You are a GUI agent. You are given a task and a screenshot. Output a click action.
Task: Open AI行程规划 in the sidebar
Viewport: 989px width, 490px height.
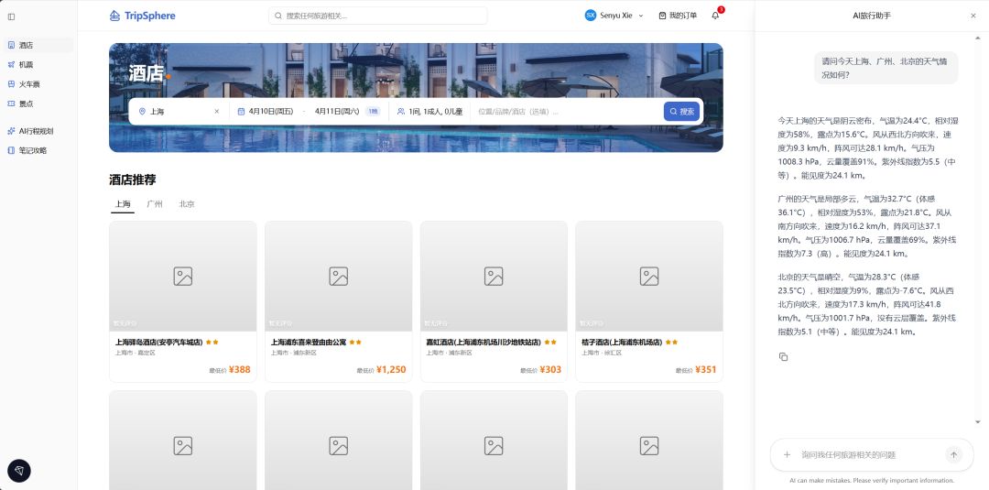point(38,131)
